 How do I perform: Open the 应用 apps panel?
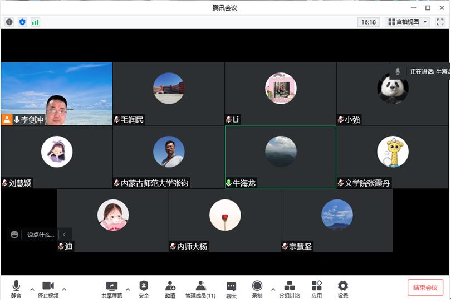pyautogui.click(x=317, y=289)
